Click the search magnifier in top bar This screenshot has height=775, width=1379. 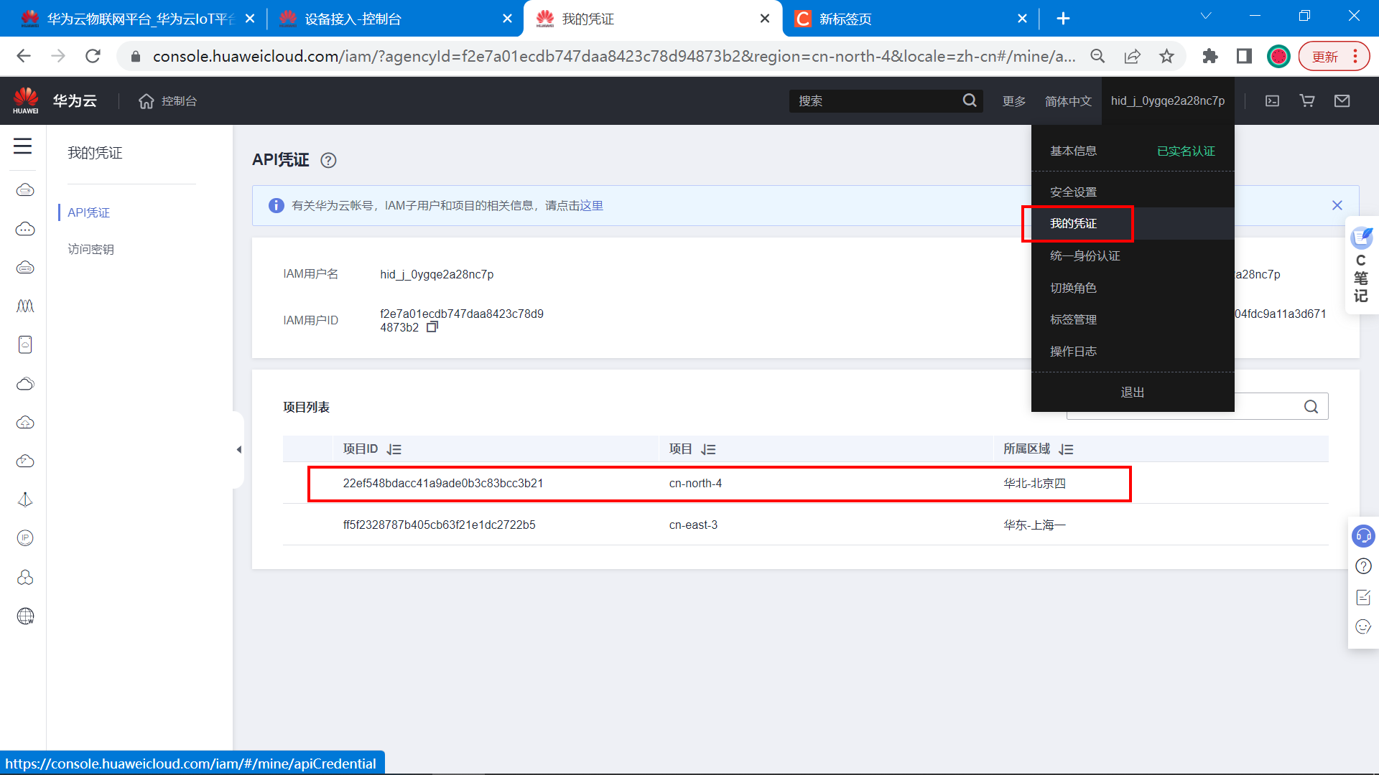point(970,100)
